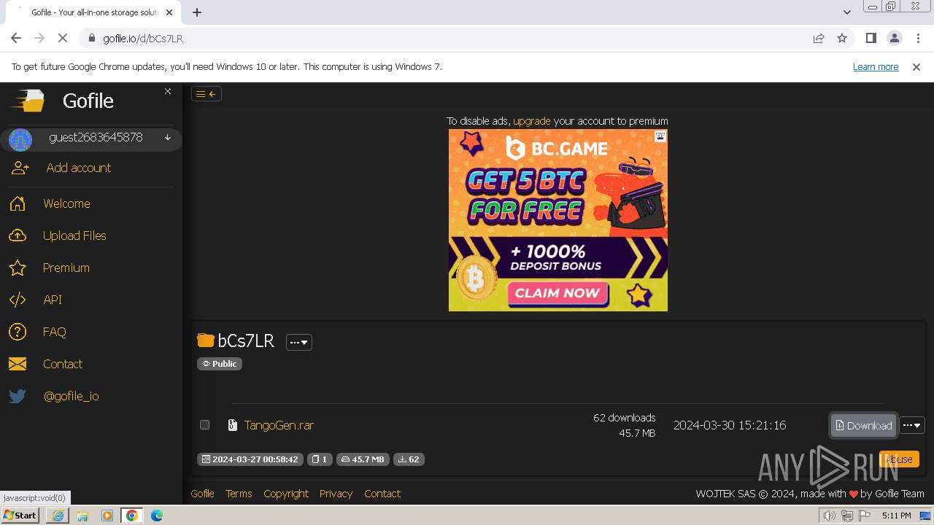Bookmark this page with the star icon
This screenshot has width=934, height=525.
pos(842,38)
